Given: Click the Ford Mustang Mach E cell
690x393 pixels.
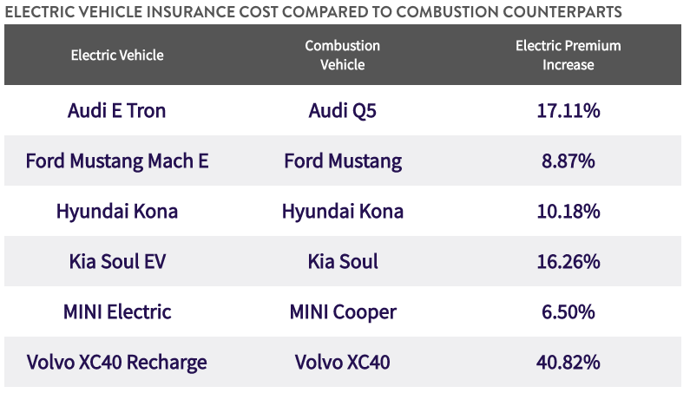Looking at the screenshot, I should click(x=117, y=161).
